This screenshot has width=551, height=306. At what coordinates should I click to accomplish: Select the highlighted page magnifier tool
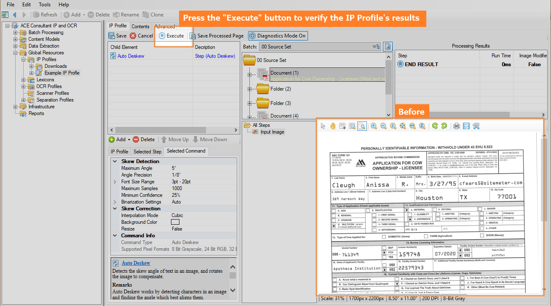click(x=362, y=126)
